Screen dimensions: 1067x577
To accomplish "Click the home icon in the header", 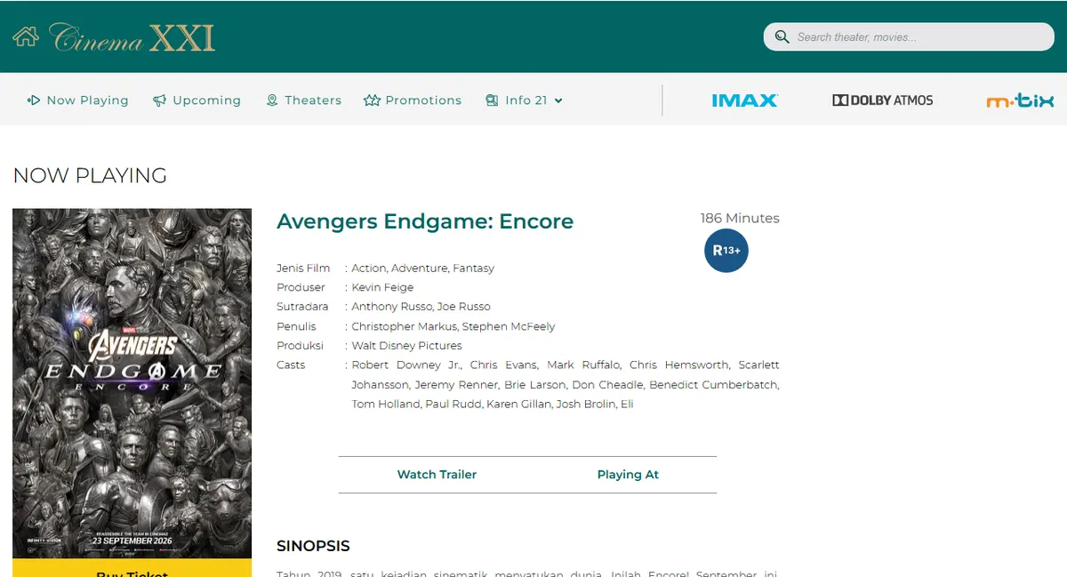I will (25, 36).
